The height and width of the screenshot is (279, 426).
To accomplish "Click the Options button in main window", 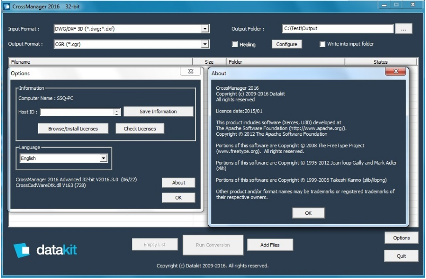I will point(401,238).
